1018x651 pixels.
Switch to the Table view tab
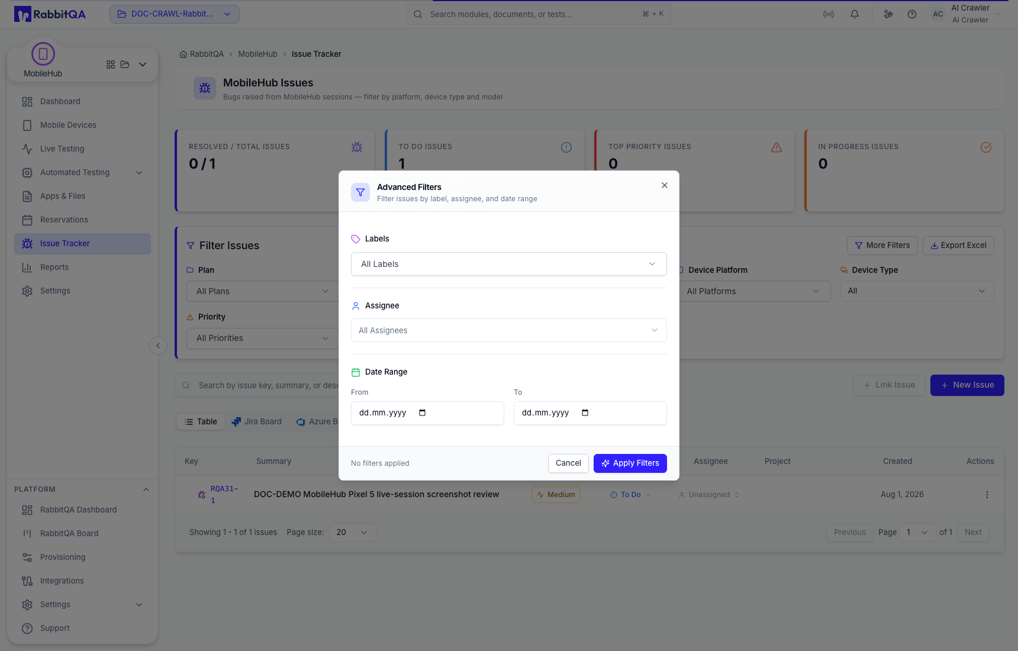(201, 422)
